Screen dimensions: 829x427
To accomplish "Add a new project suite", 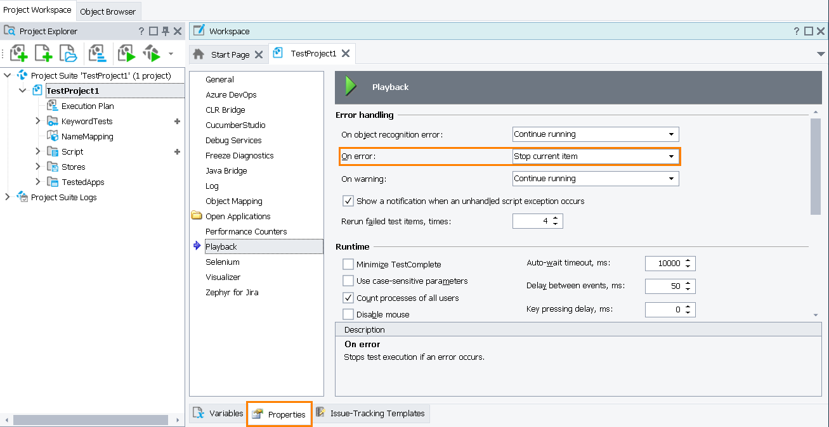I will click(x=18, y=53).
